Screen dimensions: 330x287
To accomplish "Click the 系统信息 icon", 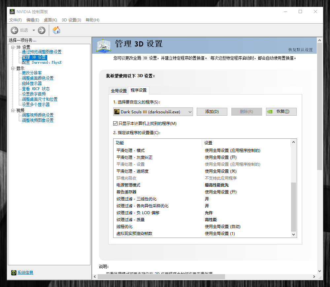I will click(14, 273).
